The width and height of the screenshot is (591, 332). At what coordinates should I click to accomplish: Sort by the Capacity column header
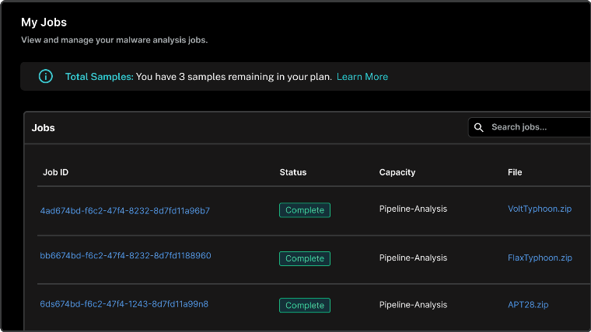tap(397, 172)
